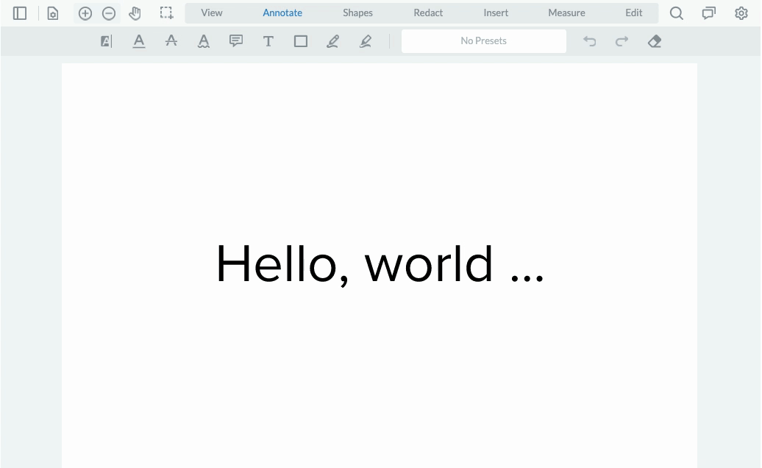Viewport: 762px width, 468px height.
Task: Open the view controls page settings
Action: coord(53,13)
